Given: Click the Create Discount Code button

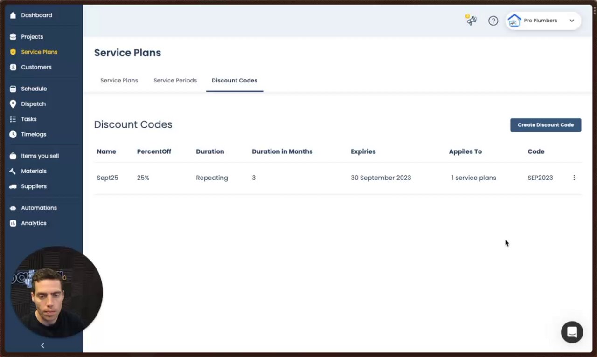Looking at the screenshot, I should click(x=546, y=125).
